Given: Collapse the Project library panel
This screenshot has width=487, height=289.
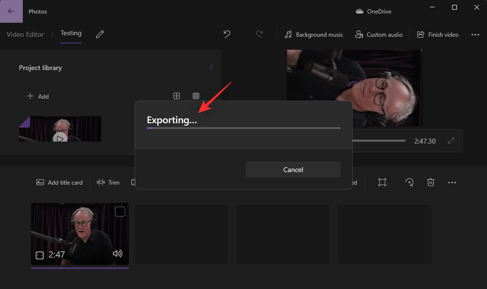Looking at the screenshot, I should tap(211, 67).
